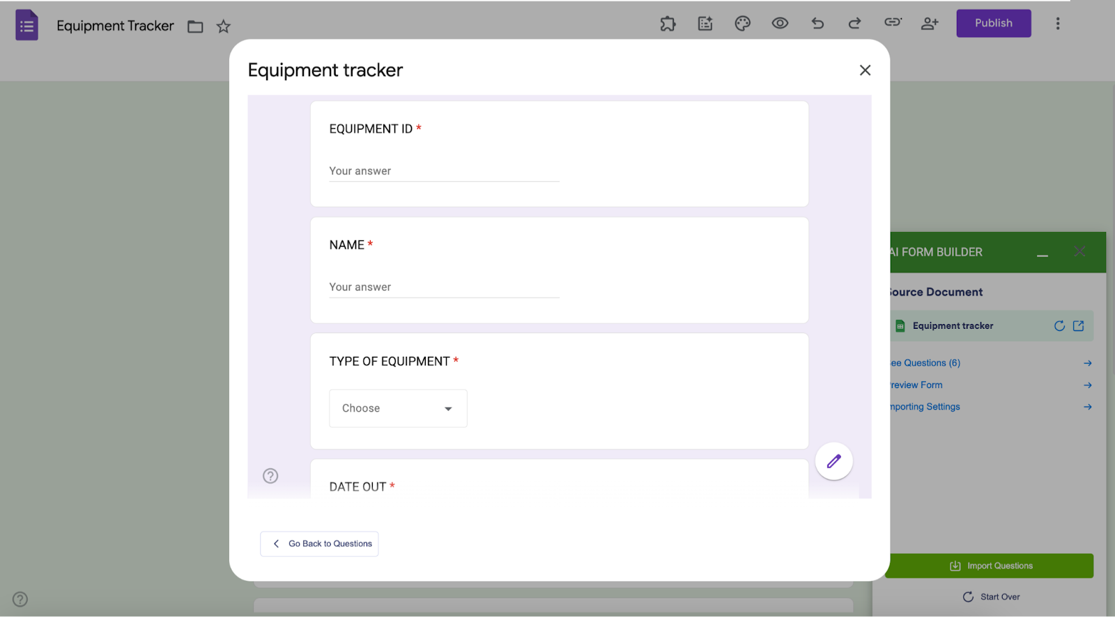Open the add-ons puzzle icon

coord(668,24)
